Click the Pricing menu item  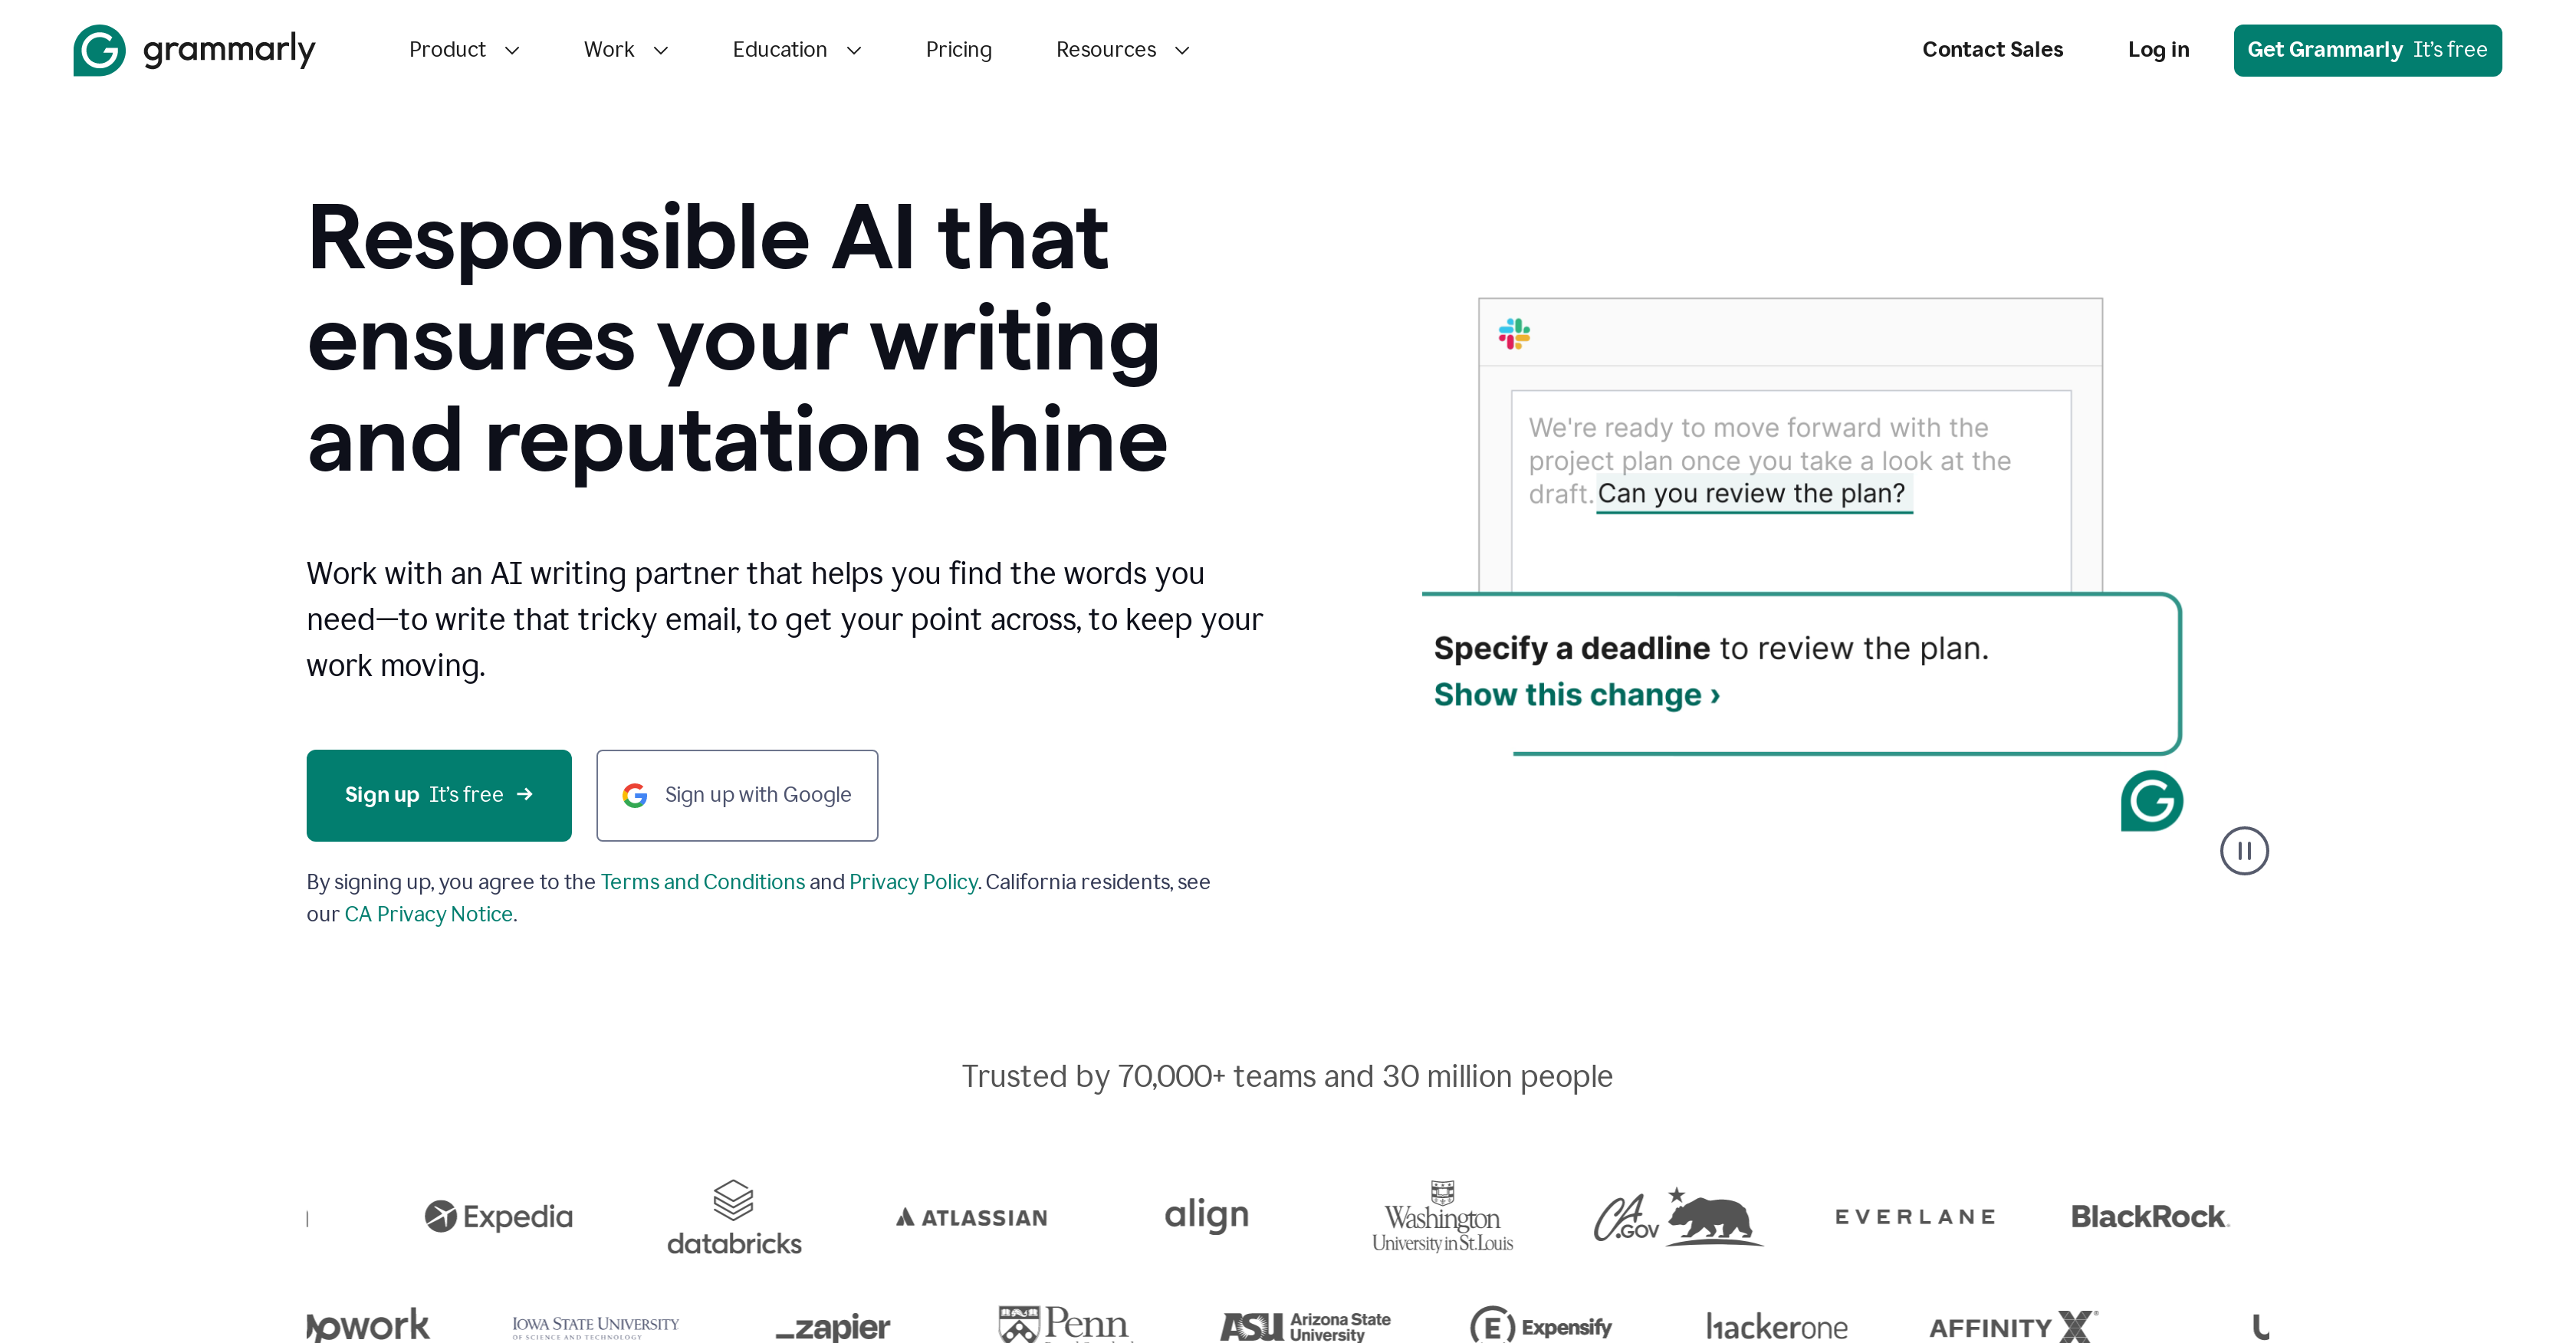click(958, 48)
